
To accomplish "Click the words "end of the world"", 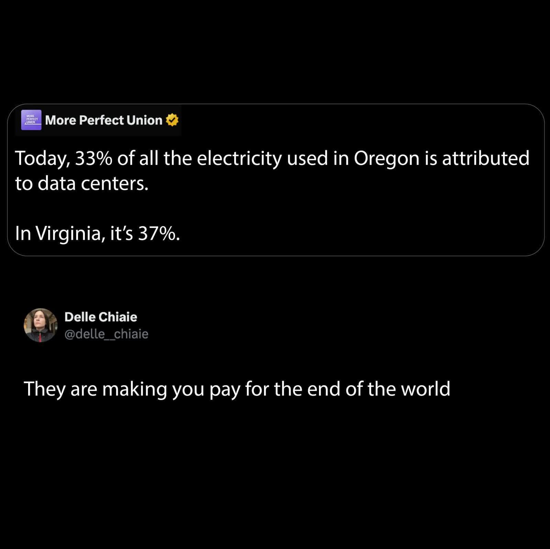I will pyautogui.click(x=378, y=389).
